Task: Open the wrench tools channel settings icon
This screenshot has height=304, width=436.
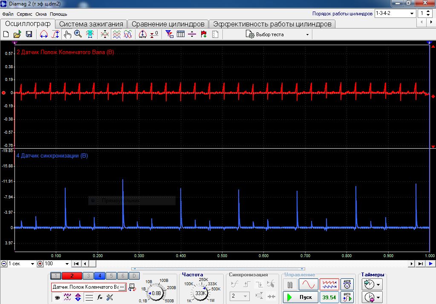Action: [x=110, y=297]
